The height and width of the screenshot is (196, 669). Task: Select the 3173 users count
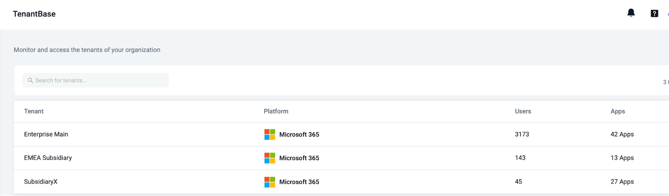pyautogui.click(x=522, y=134)
